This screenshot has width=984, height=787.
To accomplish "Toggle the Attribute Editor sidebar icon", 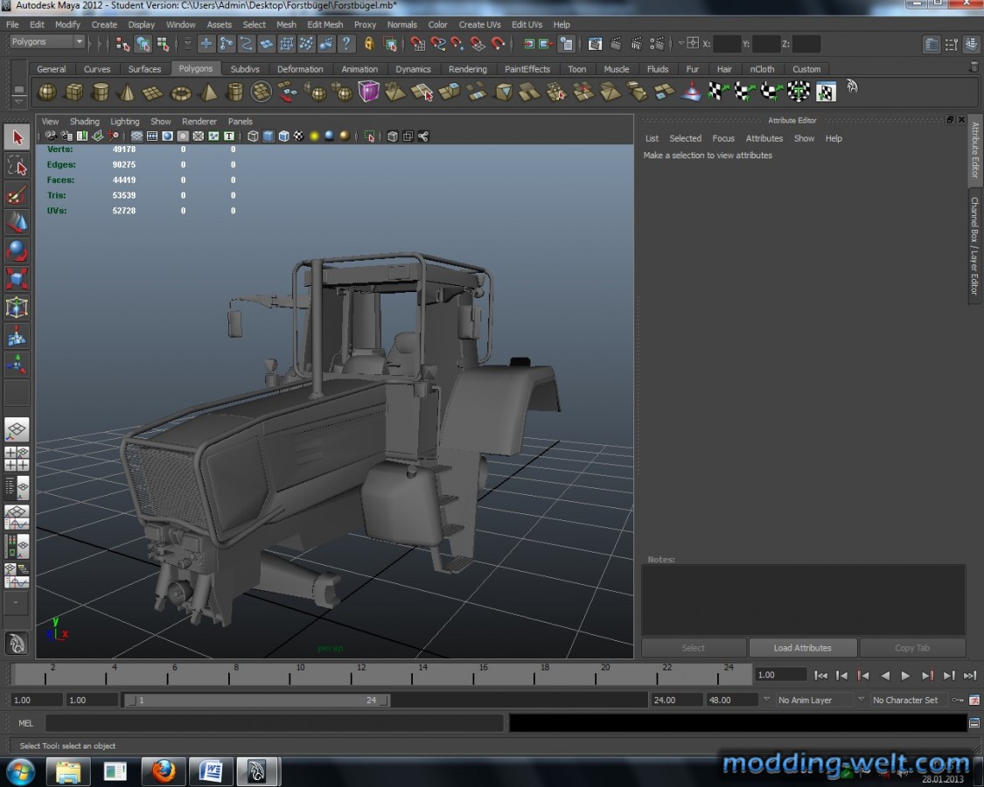I will click(932, 44).
